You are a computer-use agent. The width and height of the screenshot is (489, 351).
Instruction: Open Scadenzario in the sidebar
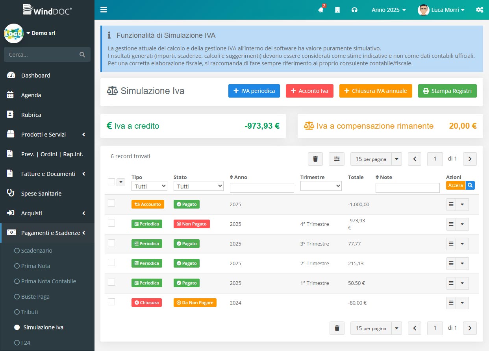[37, 251]
